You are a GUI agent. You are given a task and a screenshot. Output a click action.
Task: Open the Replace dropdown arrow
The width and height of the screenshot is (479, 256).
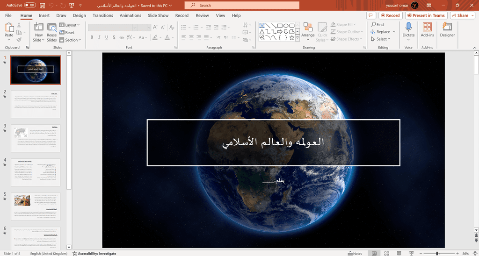(x=394, y=32)
